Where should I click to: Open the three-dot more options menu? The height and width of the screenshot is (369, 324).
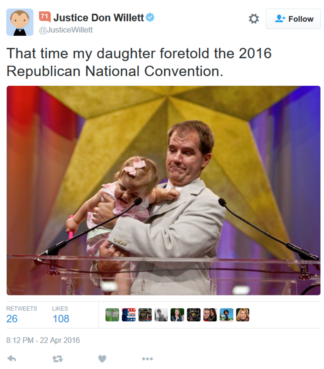click(x=147, y=359)
